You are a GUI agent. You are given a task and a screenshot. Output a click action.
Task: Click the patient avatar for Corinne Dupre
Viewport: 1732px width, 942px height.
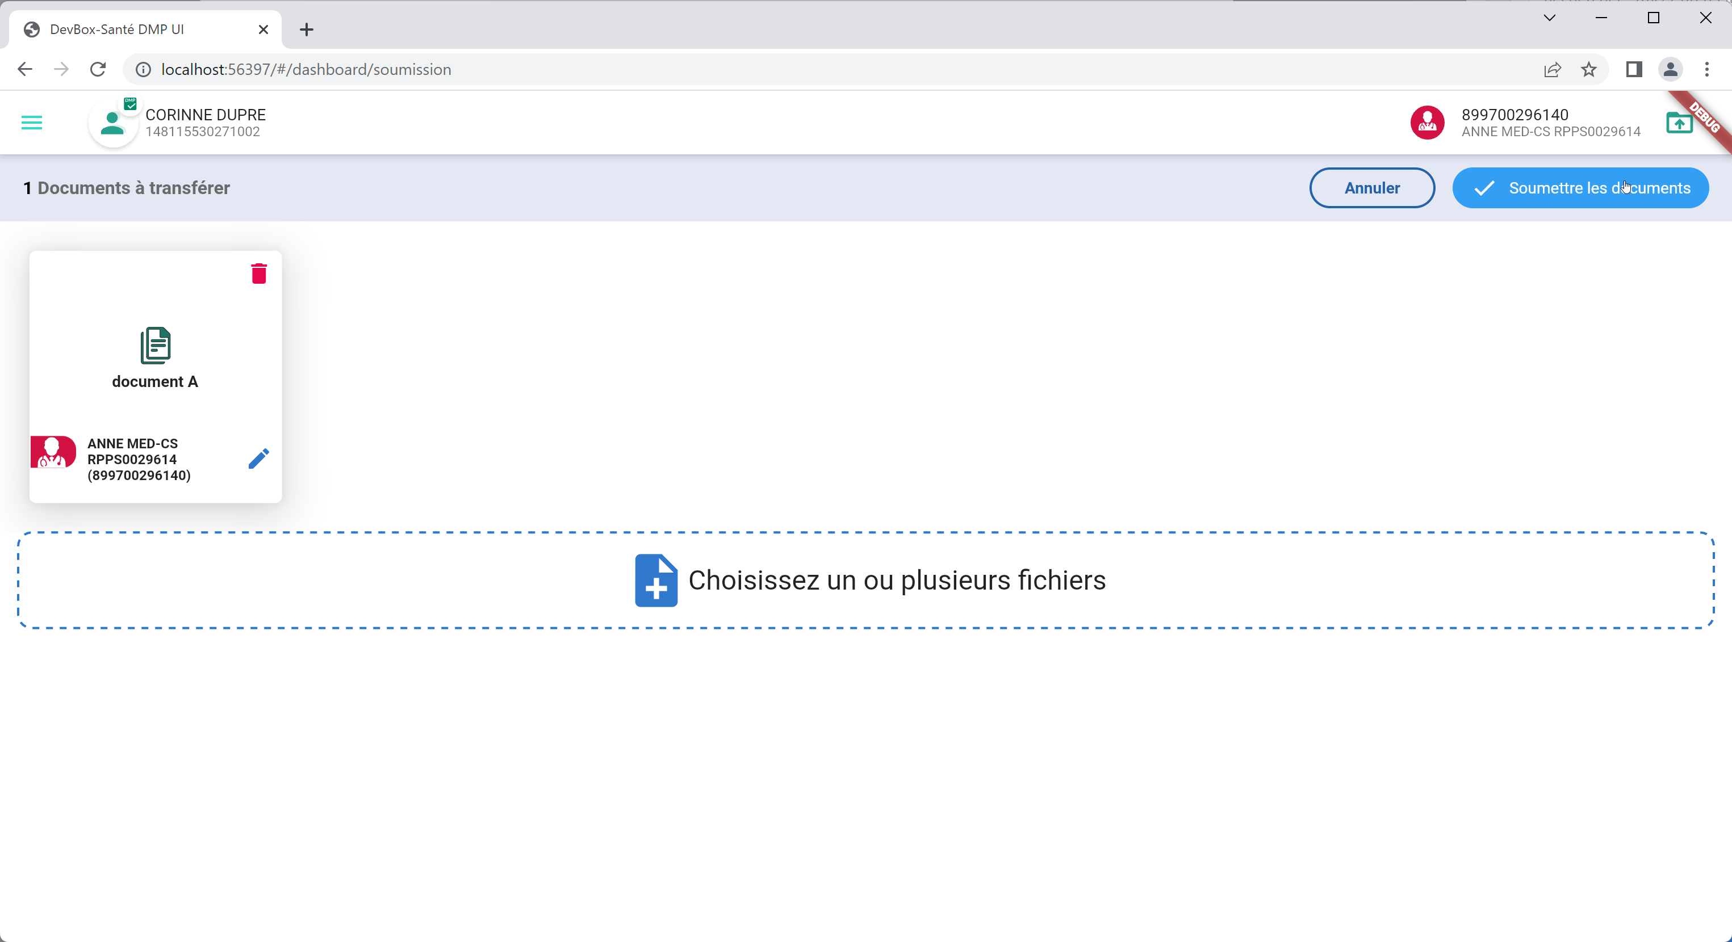(x=113, y=123)
